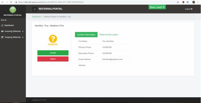Reject the pending referral
Viewport: 201px width, 103px height.
point(53,59)
